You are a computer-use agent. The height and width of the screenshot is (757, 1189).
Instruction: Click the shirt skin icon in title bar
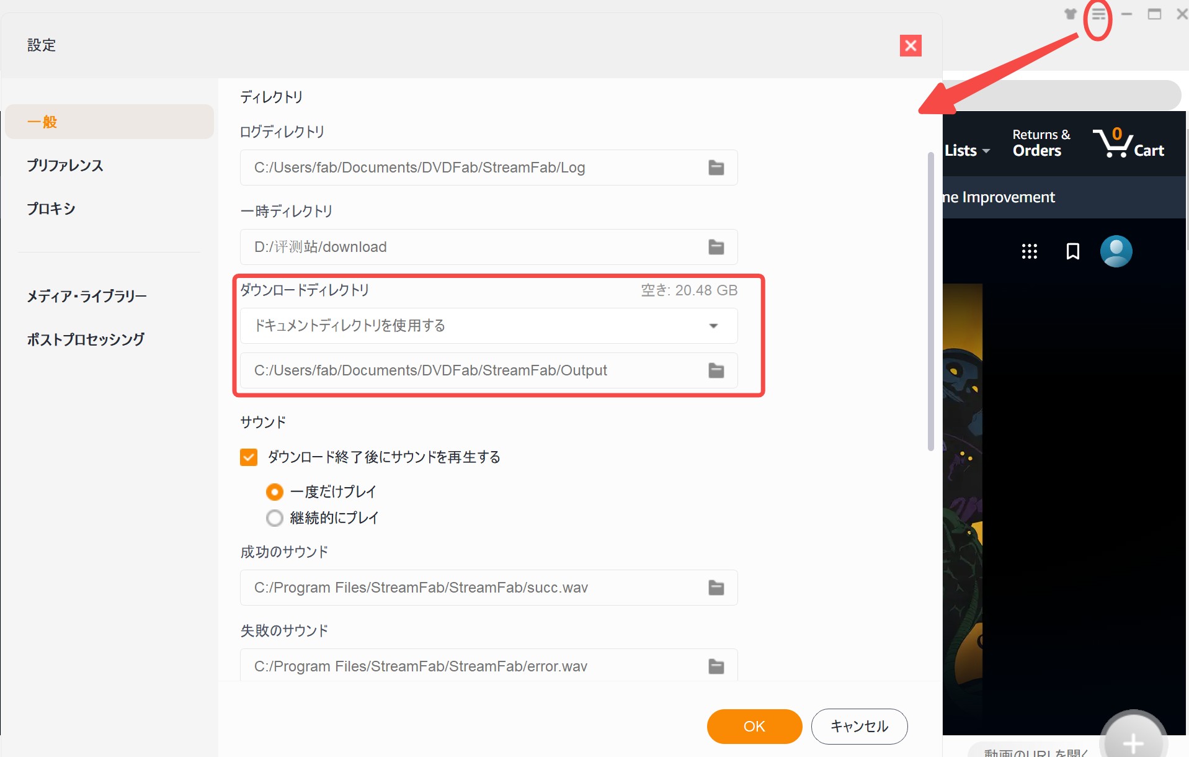(x=1071, y=14)
